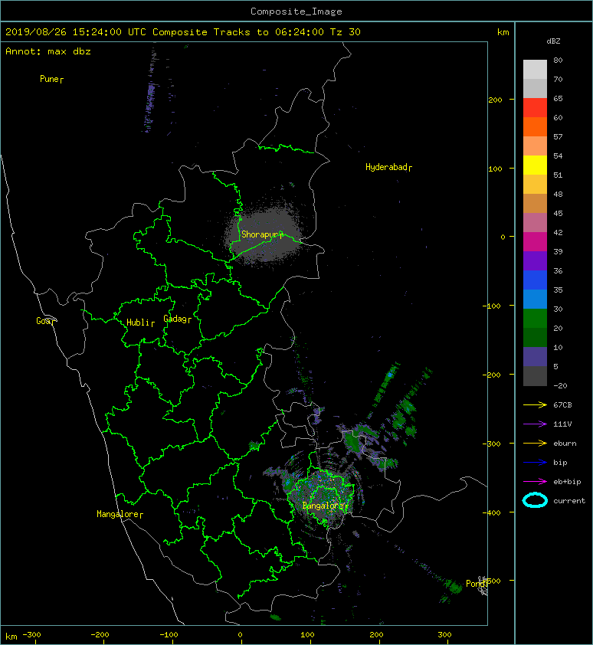Screen dimensions: 593x645
Task: Select the light blue swatch below 35 dBZ
Action: [535, 299]
